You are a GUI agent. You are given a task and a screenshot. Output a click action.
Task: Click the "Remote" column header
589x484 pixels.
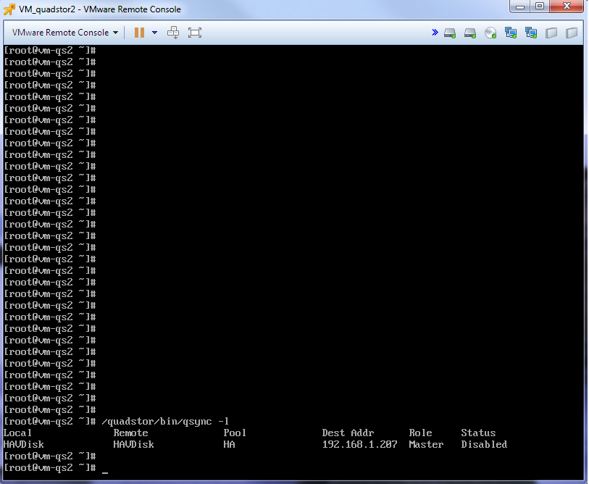[x=130, y=433]
